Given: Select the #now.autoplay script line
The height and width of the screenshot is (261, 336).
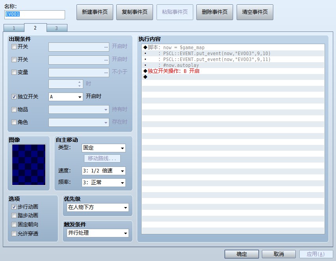Looking at the screenshot, I should [x=233, y=65].
